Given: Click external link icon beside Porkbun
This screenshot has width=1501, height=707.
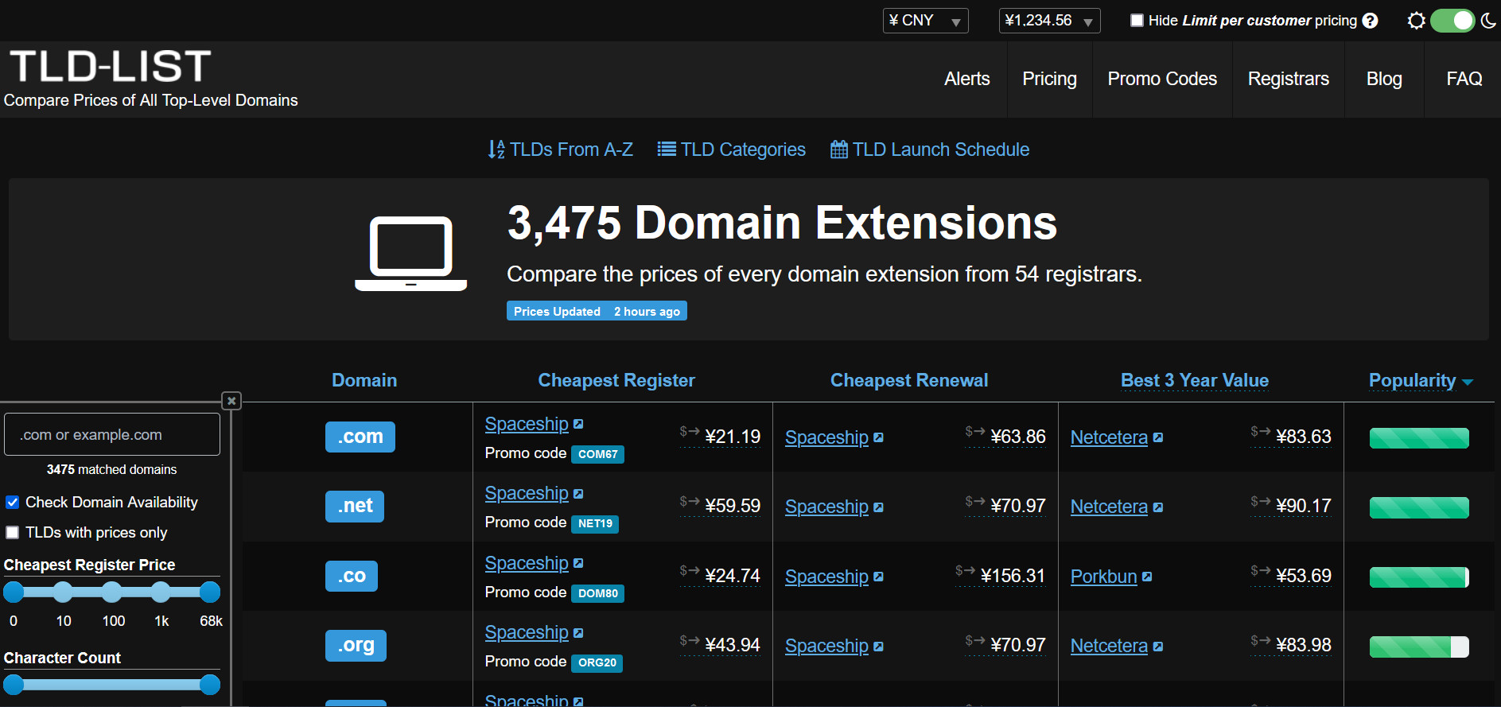Looking at the screenshot, I should pyautogui.click(x=1147, y=577).
